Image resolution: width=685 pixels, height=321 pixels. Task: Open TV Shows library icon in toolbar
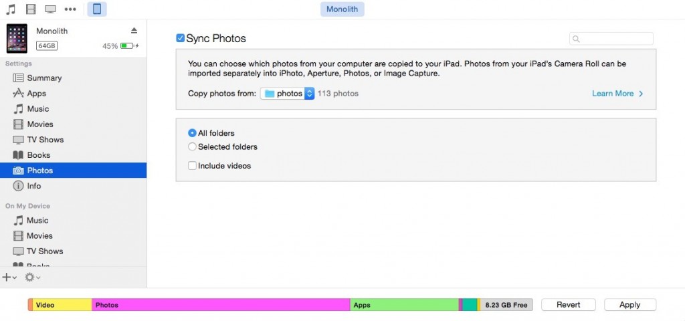click(x=50, y=9)
